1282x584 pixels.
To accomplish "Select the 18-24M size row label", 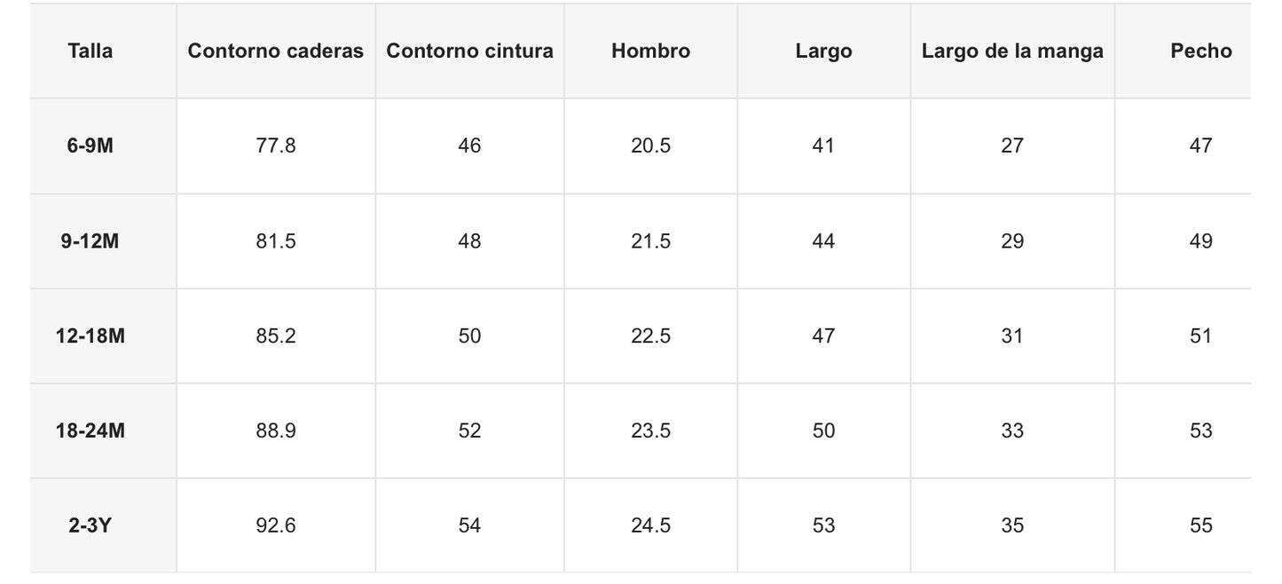I will (90, 431).
